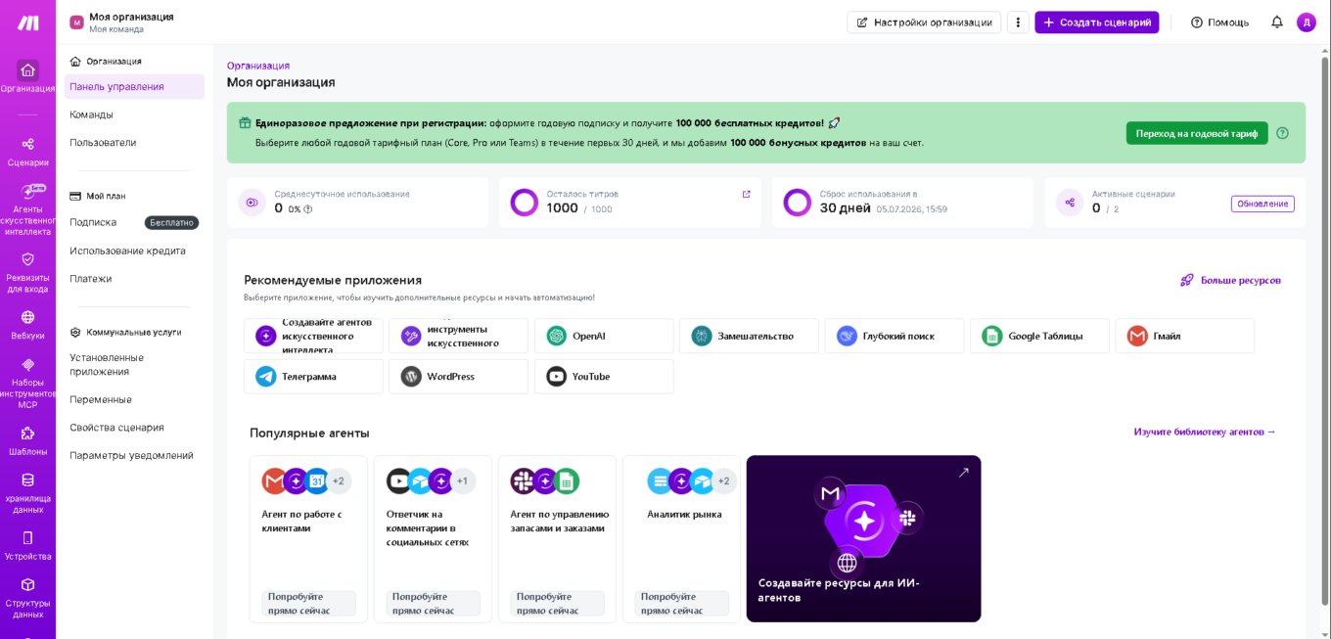
Task: Open Сценарии icon in left rail
Action: 27,145
